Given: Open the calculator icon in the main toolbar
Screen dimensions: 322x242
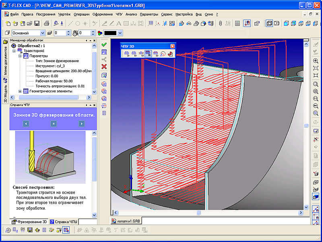Looking at the screenshot, I should click(237, 23).
